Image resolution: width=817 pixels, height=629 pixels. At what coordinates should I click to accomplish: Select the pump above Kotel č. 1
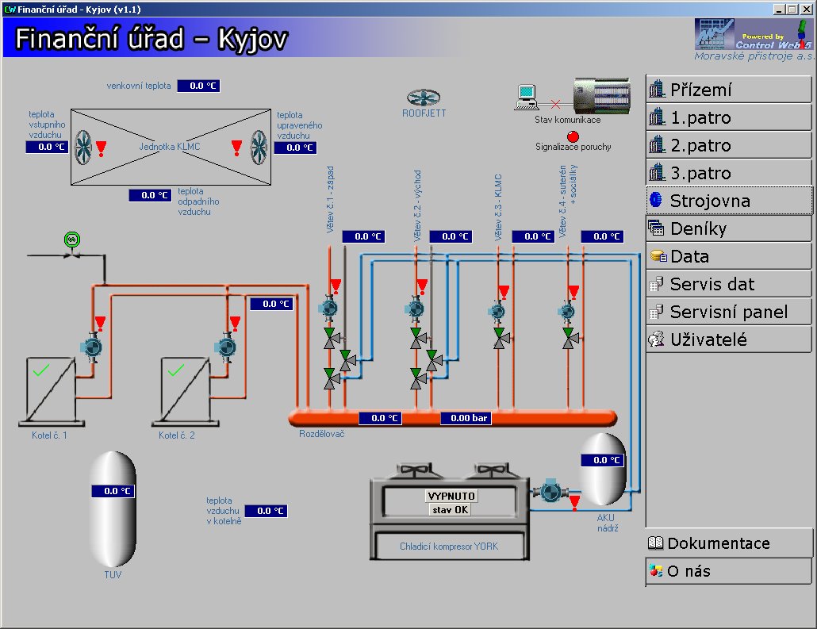click(92, 347)
